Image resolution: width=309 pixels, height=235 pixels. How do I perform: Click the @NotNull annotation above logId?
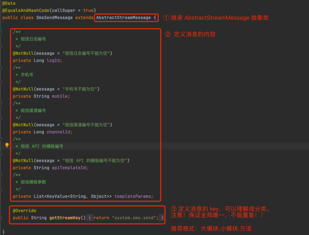pyautogui.click(x=23, y=53)
